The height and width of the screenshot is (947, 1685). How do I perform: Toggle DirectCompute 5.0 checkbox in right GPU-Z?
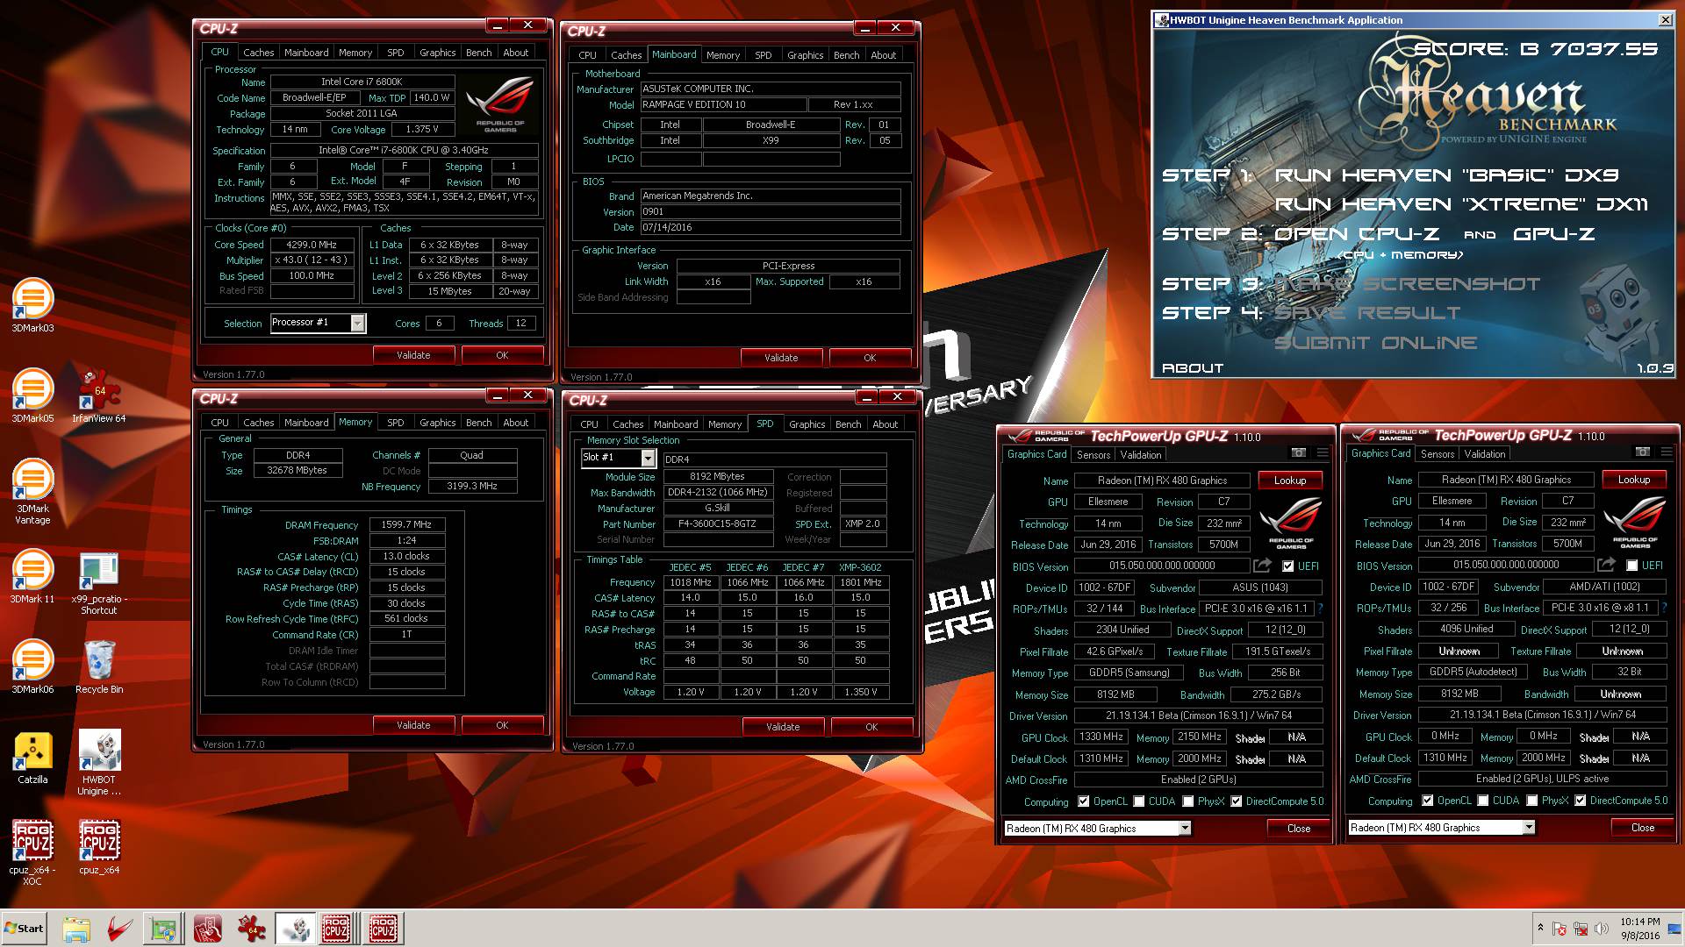tap(1581, 801)
